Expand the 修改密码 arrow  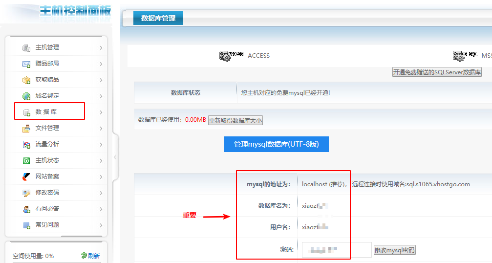click(101, 193)
